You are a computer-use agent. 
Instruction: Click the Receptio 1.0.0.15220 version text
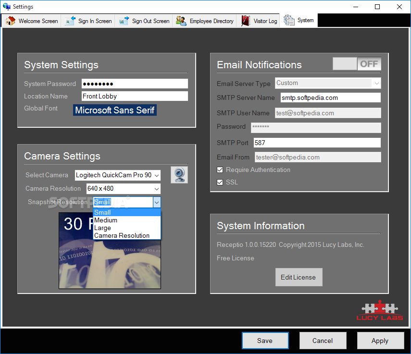pyautogui.click(x=247, y=245)
